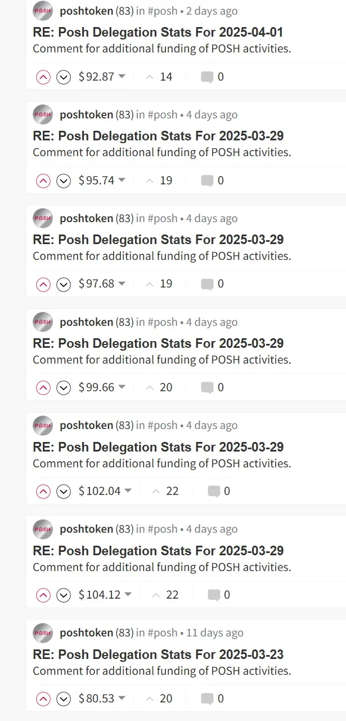Upvote the post valued at $102.04
The image size is (346, 721).
[x=43, y=492]
